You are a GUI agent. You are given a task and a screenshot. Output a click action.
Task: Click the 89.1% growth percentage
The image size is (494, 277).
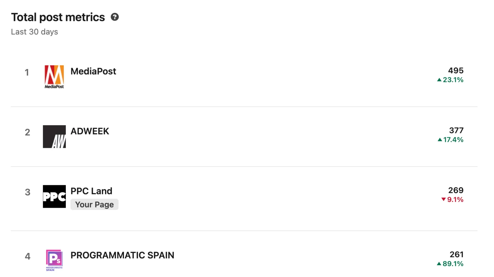pyautogui.click(x=453, y=264)
